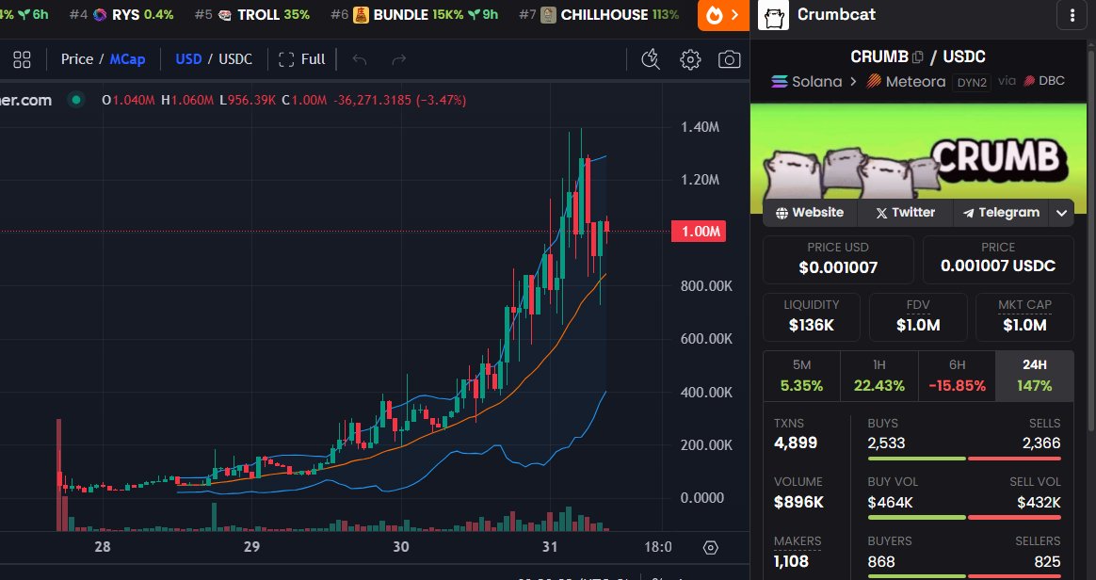Click the CRUMB banner image
Image resolution: width=1096 pixels, height=580 pixels.
click(x=919, y=158)
